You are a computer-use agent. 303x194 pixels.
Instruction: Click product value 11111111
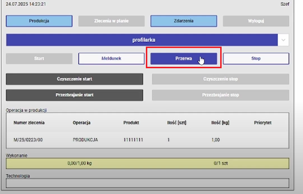point(133,140)
